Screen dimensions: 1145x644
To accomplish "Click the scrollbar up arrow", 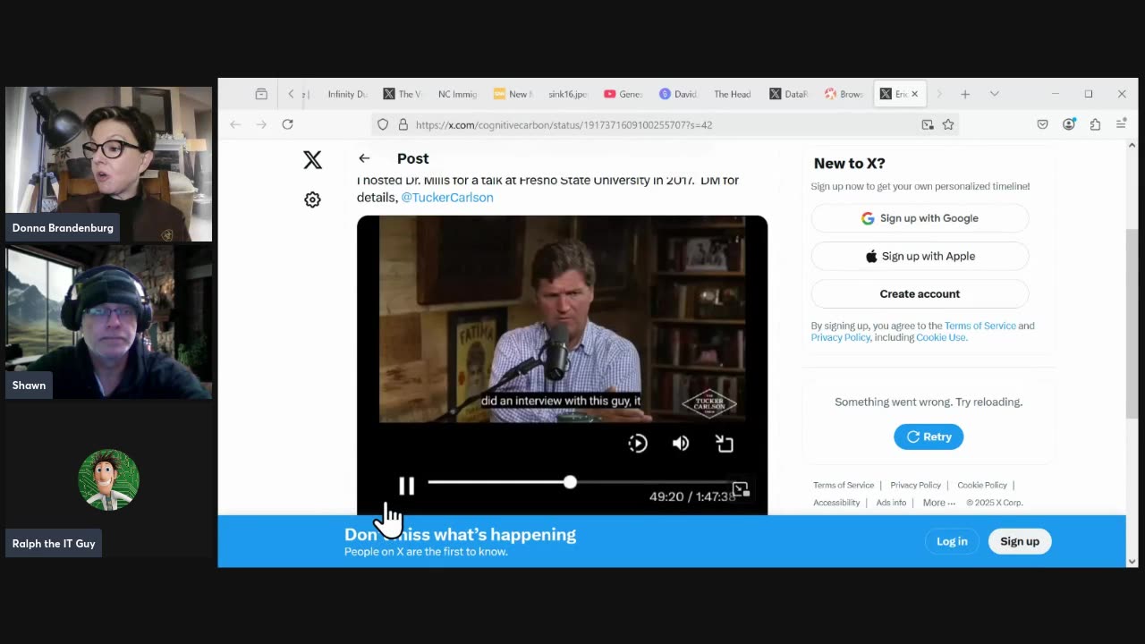I will point(1132,145).
